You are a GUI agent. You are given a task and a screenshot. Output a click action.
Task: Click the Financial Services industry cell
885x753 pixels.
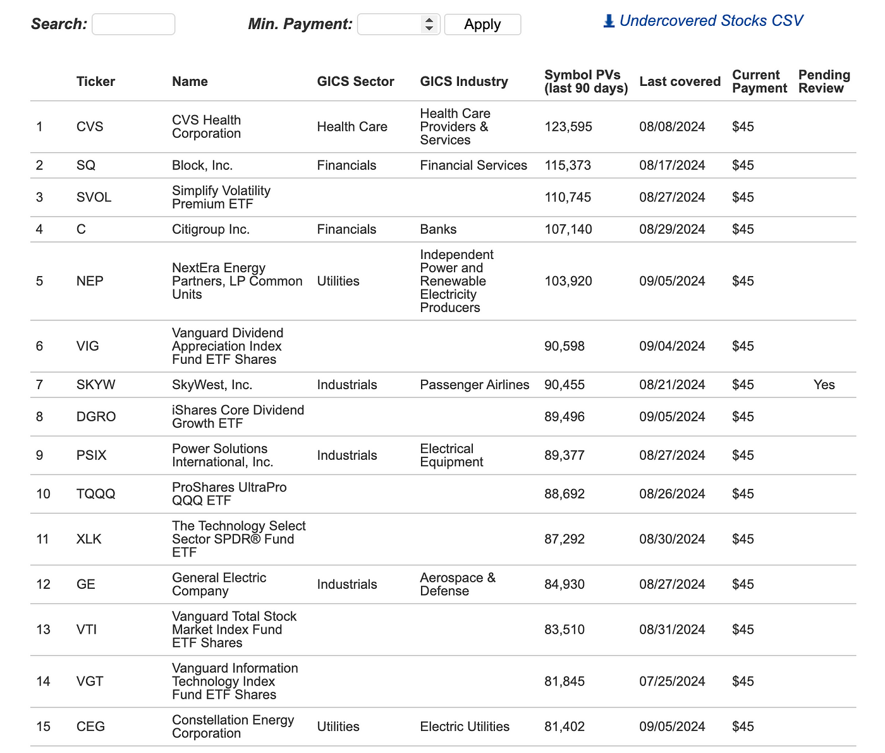(x=473, y=166)
